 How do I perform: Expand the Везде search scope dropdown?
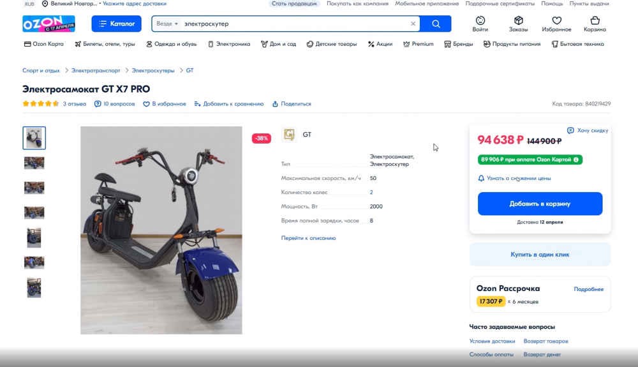tap(167, 24)
